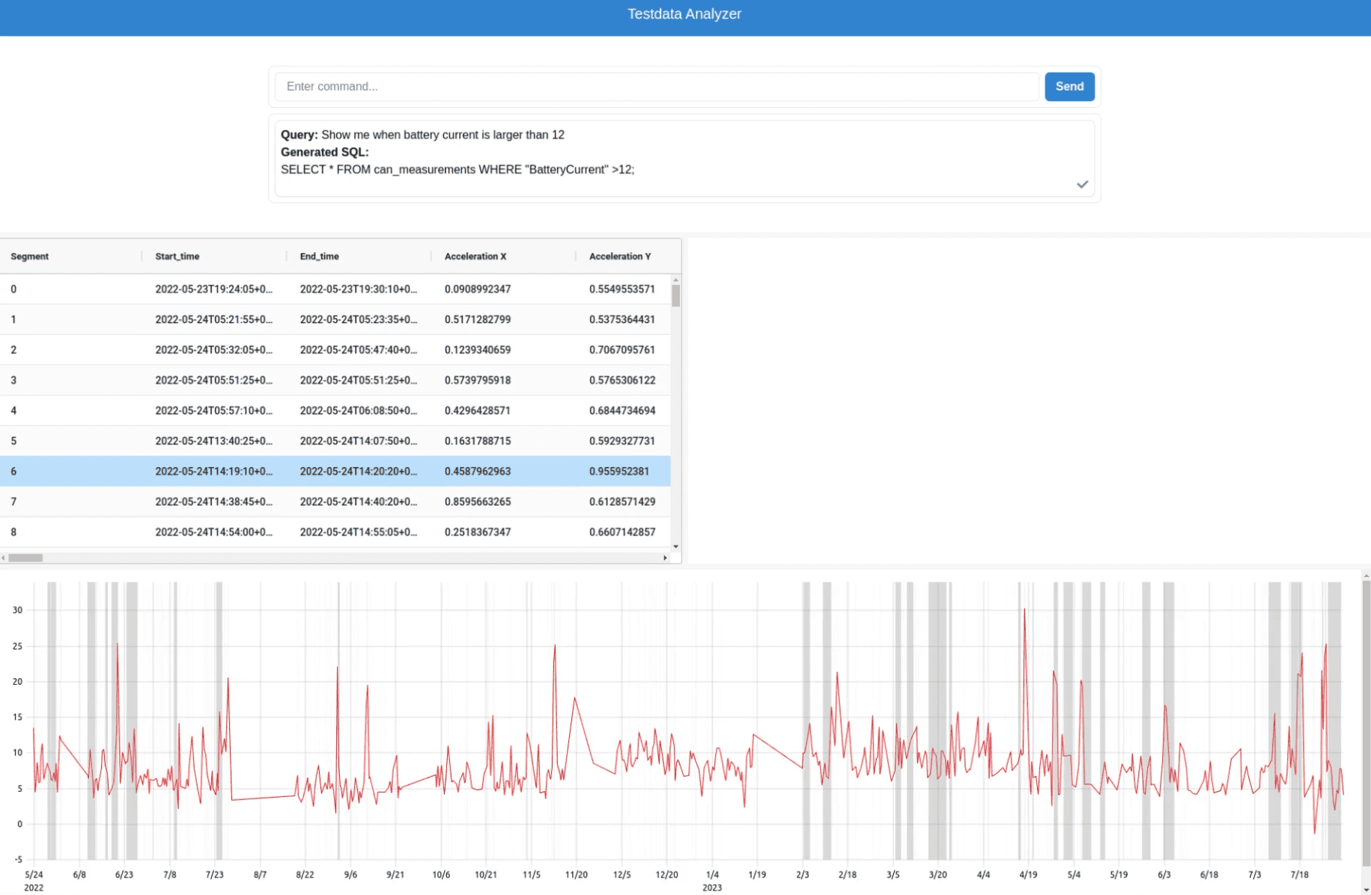The height and width of the screenshot is (895, 1371).
Task: Click end time 2022-05-24T05:47:40
Action: [359, 349]
